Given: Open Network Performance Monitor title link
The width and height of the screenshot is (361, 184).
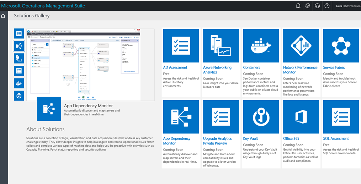Looking at the screenshot, I should tap(300, 70).
